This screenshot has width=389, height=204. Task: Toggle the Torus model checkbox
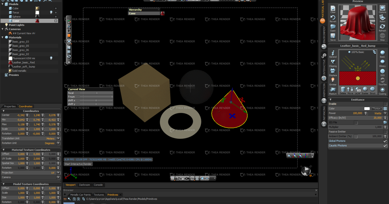pyautogui.click(x=56, y=12)
